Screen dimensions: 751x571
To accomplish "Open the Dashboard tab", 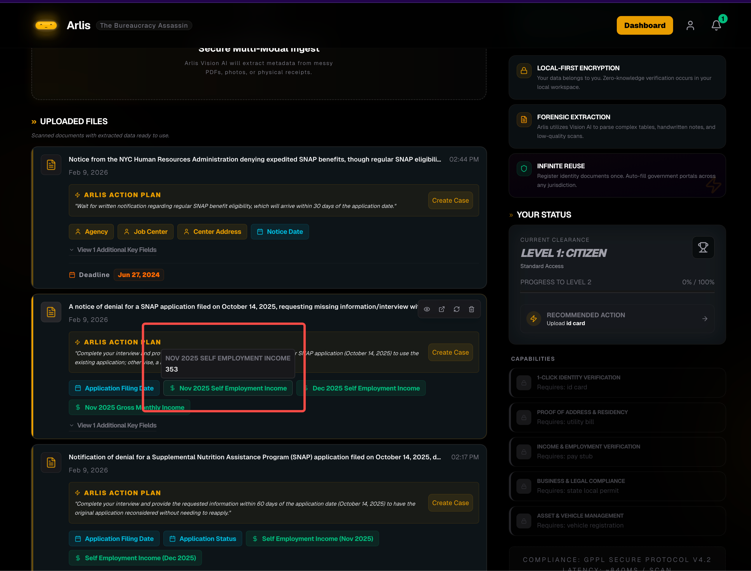I will [645, 25].
